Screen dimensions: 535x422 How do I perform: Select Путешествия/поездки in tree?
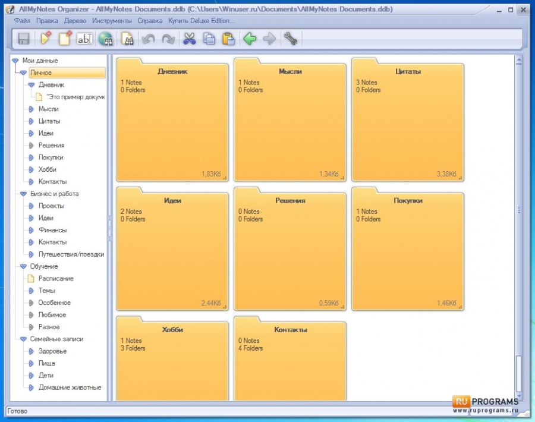(x=71, y=254)
